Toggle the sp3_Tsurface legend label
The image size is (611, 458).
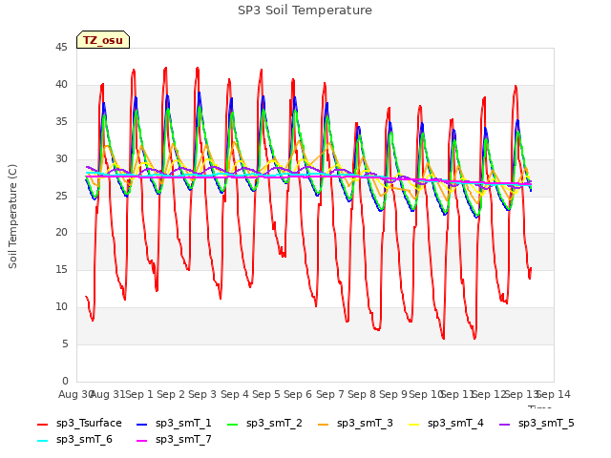tap(89, 423)
